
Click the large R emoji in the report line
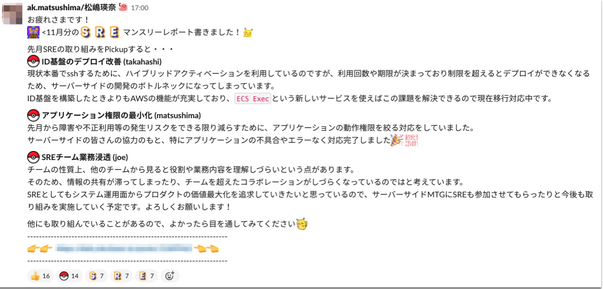[100, 33]
